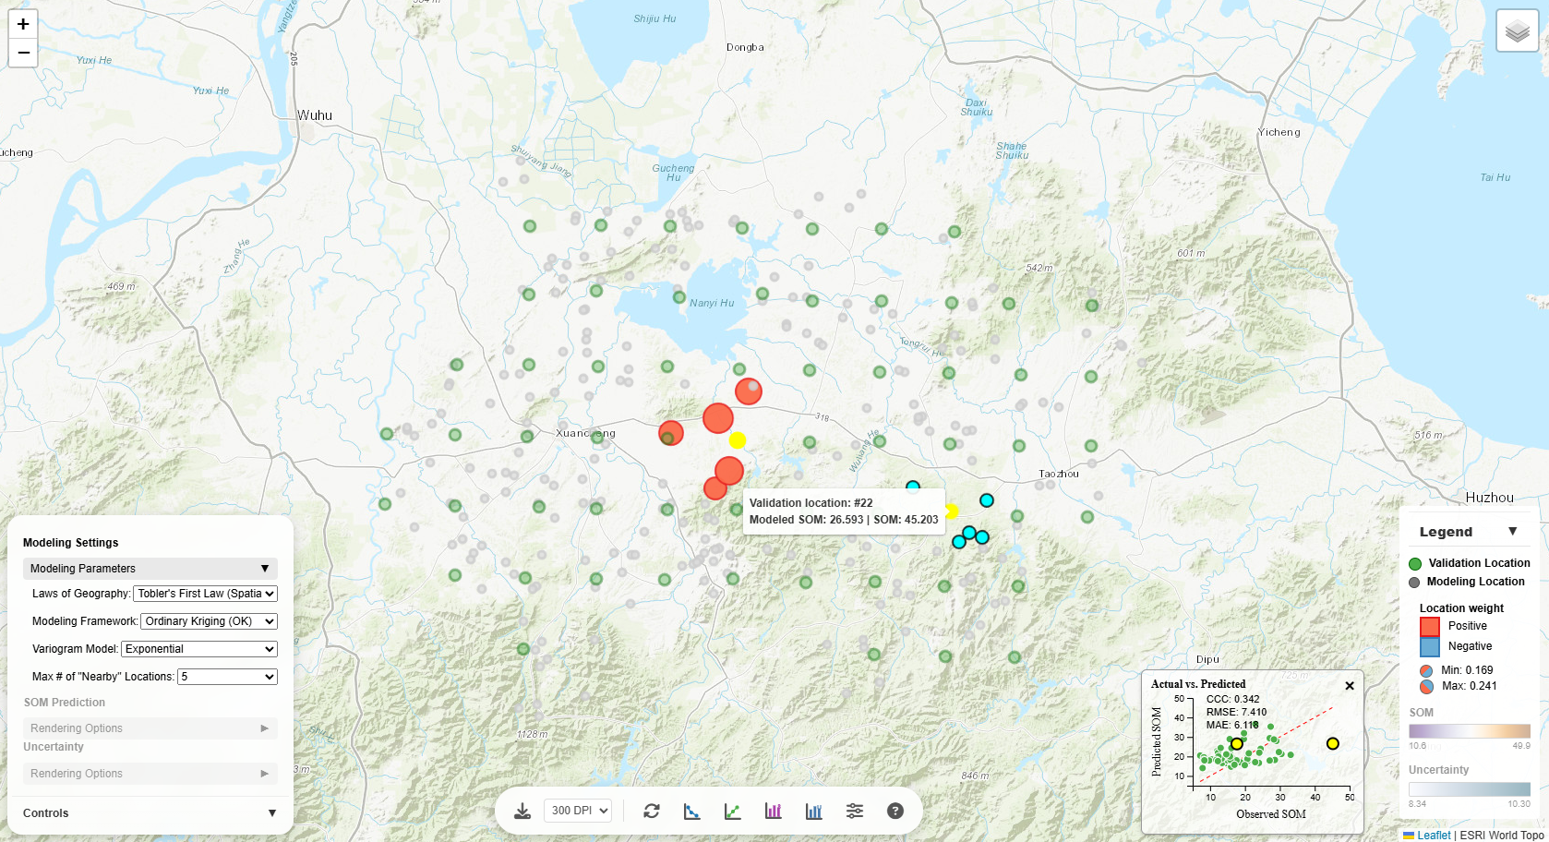Open the Variogram Model dropdown
The image size is (1549, 842).
(199, 649)
